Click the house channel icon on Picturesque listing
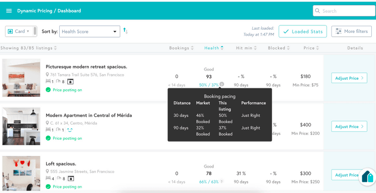Viewport: 376px width, 193px height. click(70, 82)
